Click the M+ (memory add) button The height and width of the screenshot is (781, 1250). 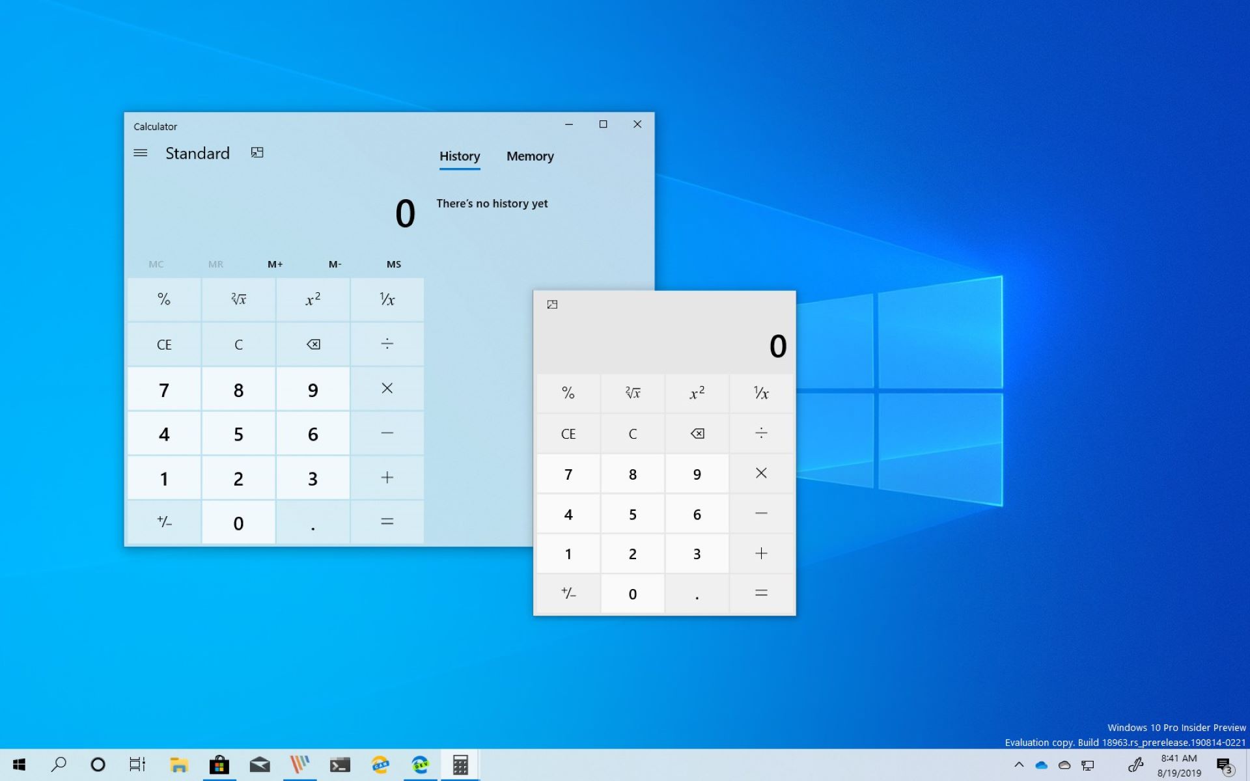(275, 264)
